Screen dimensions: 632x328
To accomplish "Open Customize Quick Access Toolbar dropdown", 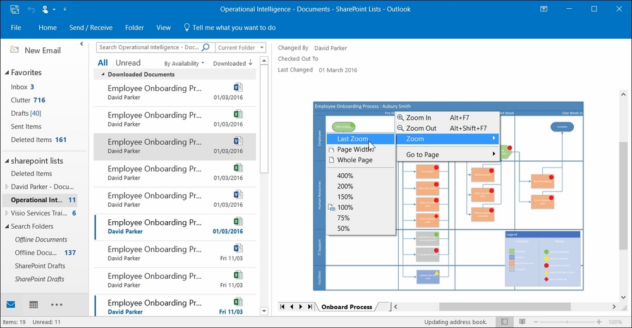I will [x=65, y=9].
